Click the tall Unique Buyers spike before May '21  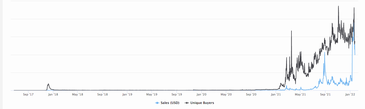pos(291,31)
